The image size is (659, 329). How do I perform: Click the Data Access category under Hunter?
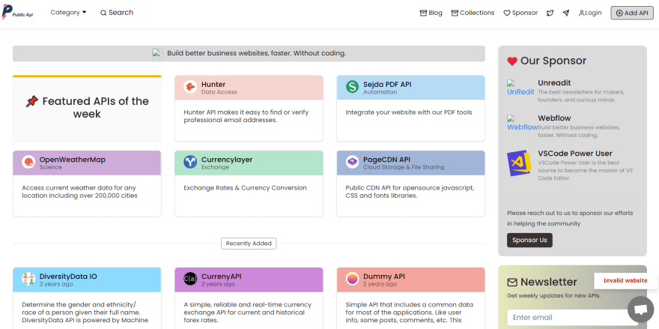(219, 91)
